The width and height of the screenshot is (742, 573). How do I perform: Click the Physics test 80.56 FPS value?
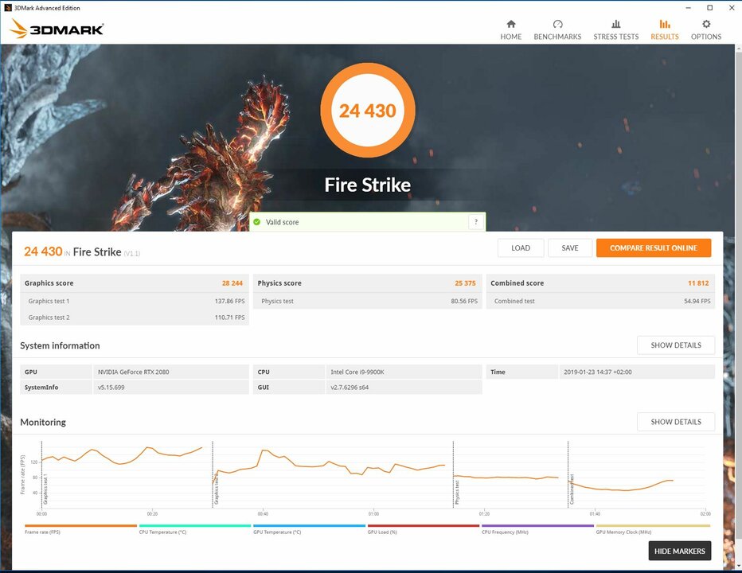(464, 301)
